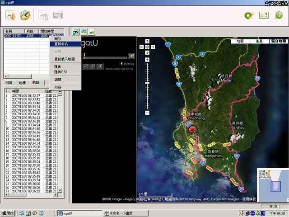Pan the map up with the arrow
289x217 pixels.
pos(147,41)
